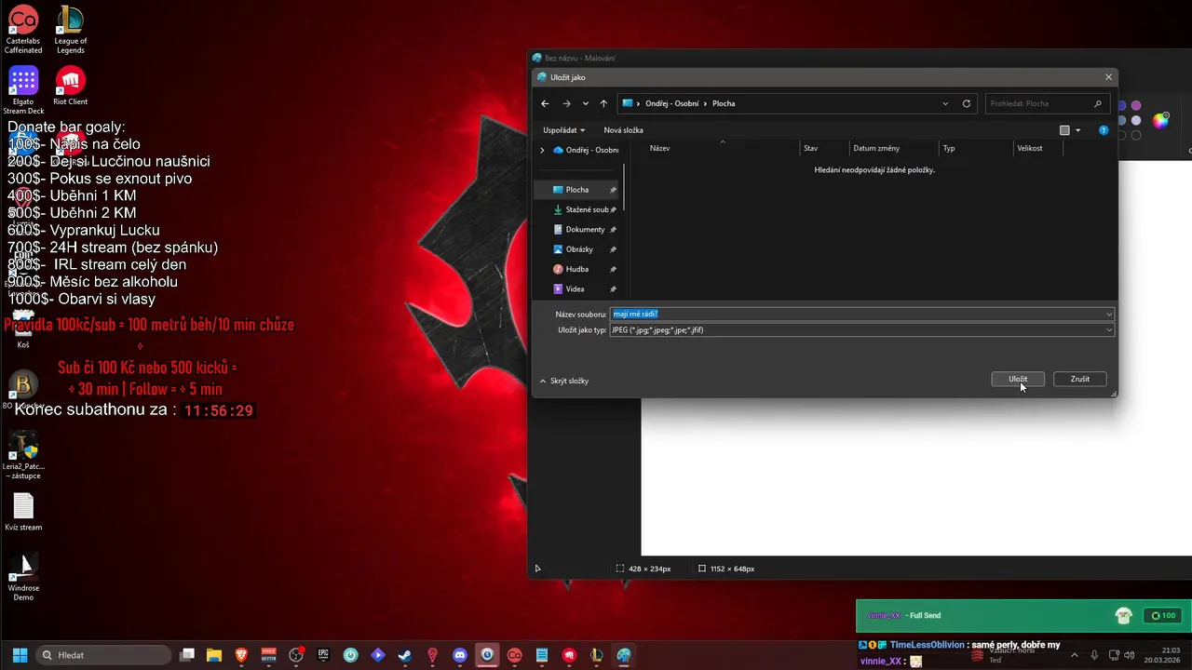Open the Uložit jako typ dropdown
Viewport: 1192px width, 670px height.
861,329
